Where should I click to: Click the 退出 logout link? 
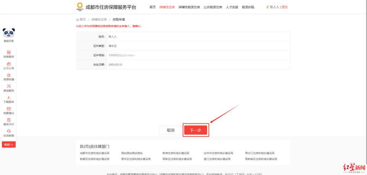284,7
